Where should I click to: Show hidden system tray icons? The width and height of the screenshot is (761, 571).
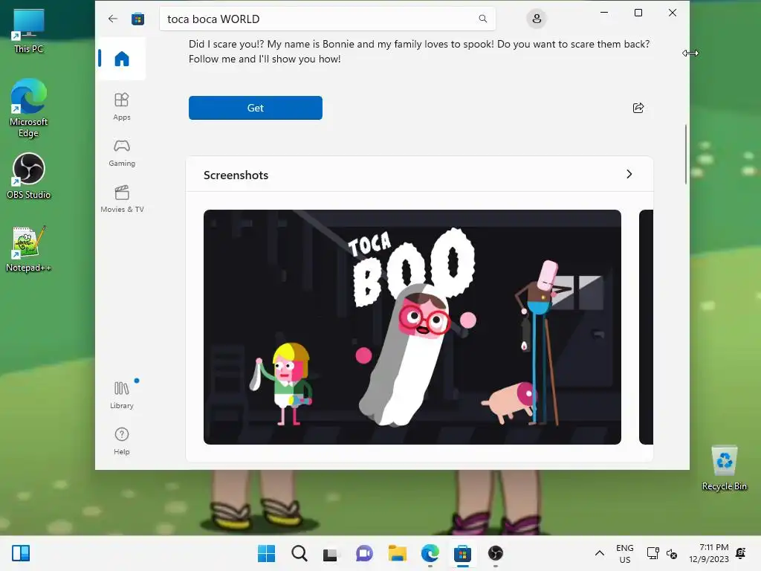[x=600, y=553]
